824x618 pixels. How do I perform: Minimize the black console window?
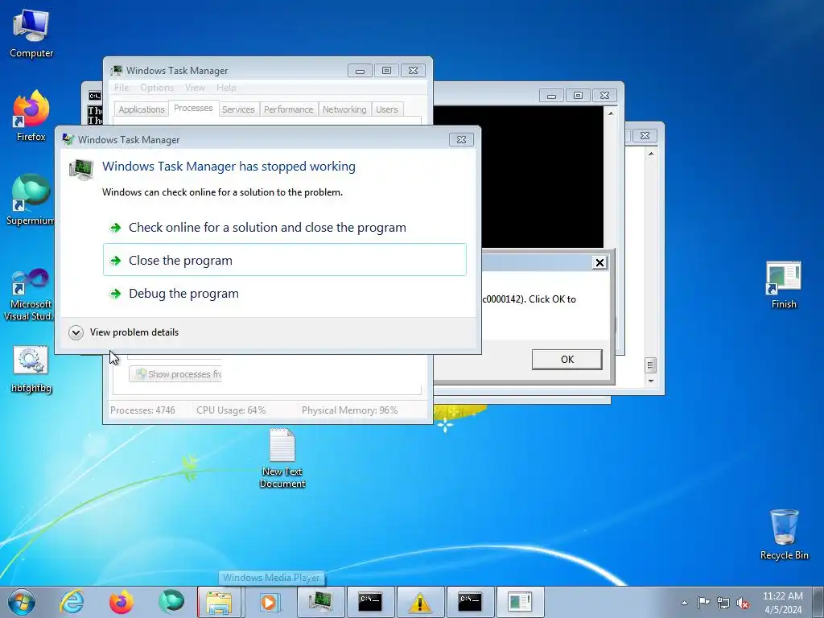[x=552, y=95]
